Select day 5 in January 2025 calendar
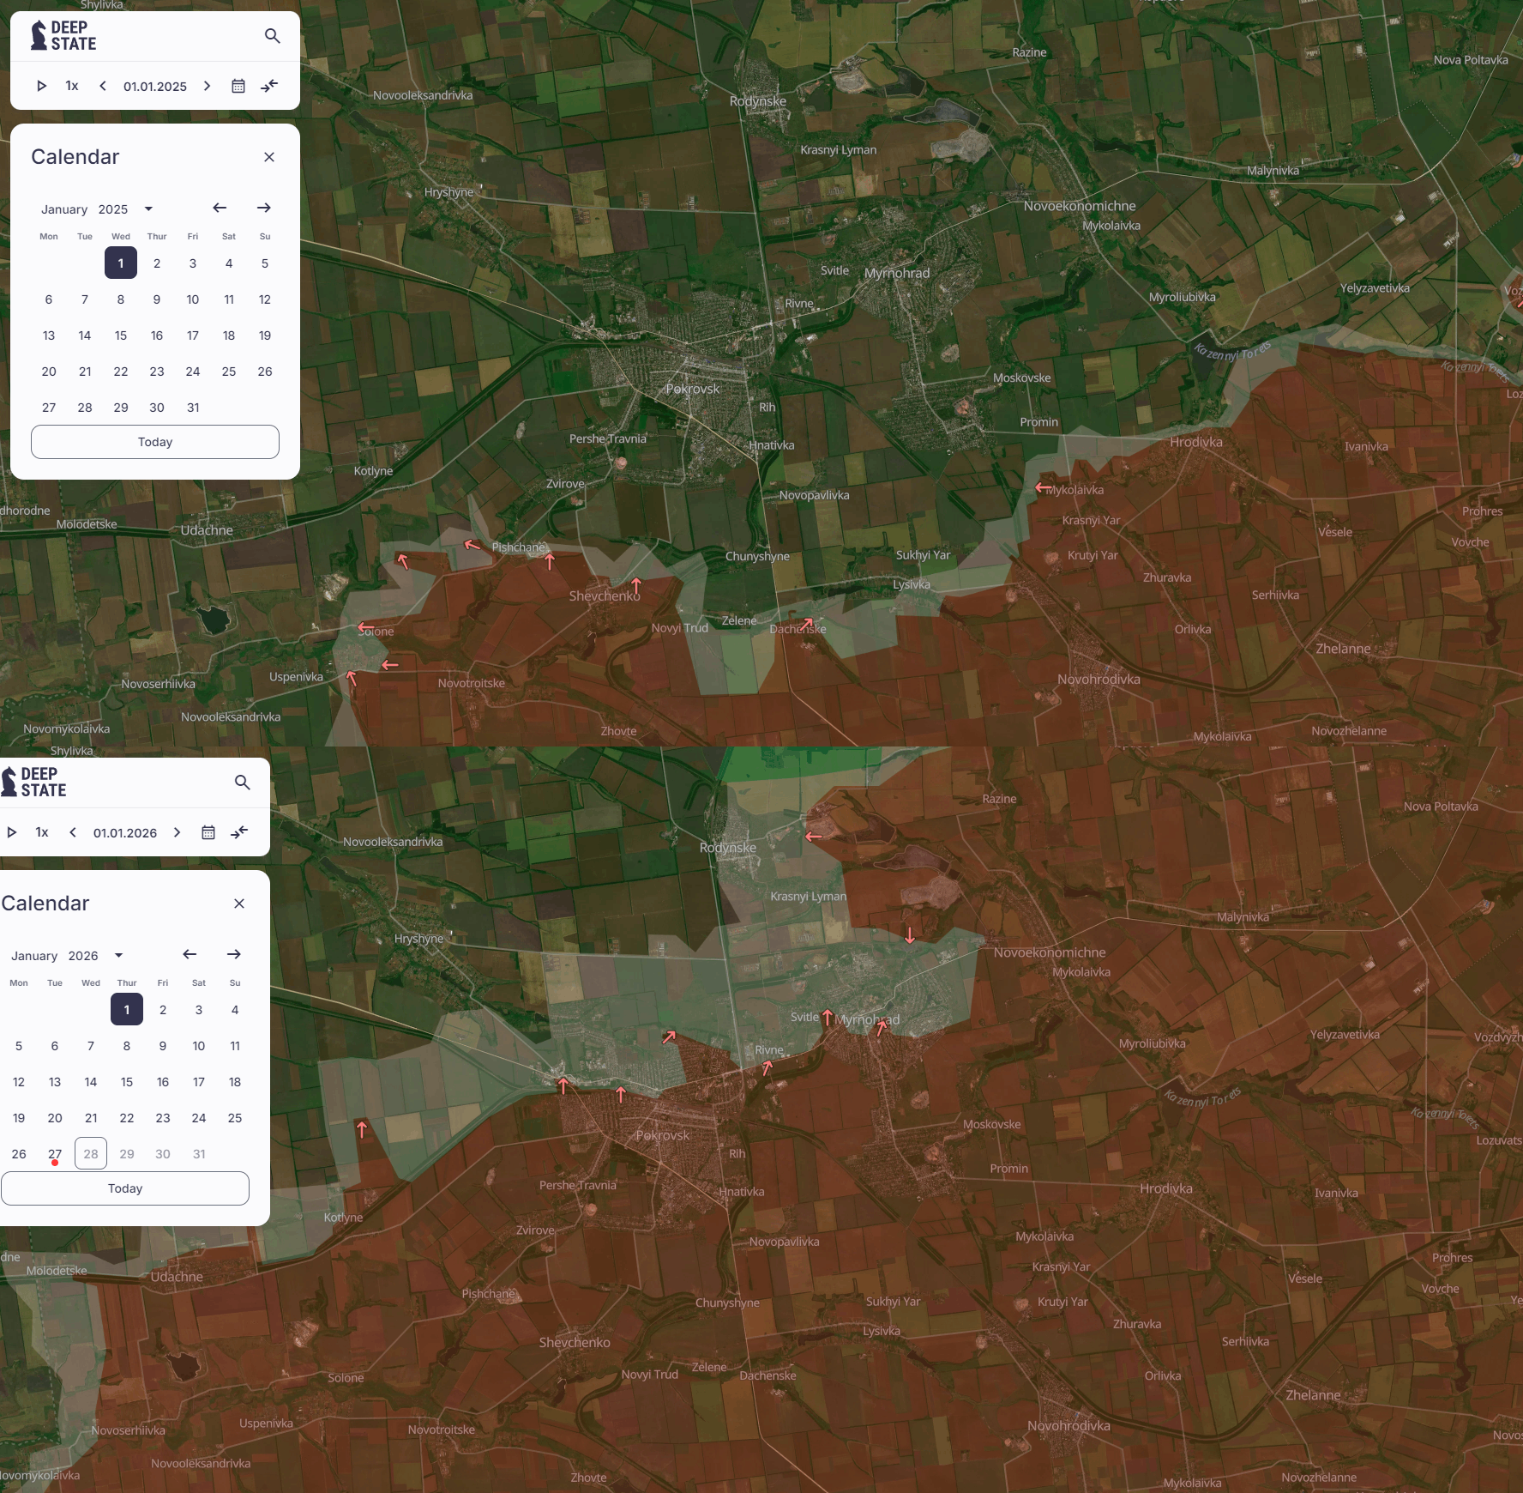Screen dimensions: 1523x1493 pyautogui.click(x=265, y=263)
